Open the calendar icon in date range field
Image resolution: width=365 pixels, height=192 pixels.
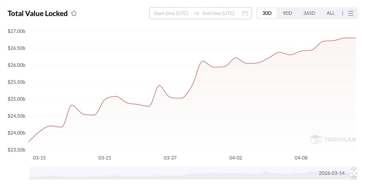pos(245,13)
